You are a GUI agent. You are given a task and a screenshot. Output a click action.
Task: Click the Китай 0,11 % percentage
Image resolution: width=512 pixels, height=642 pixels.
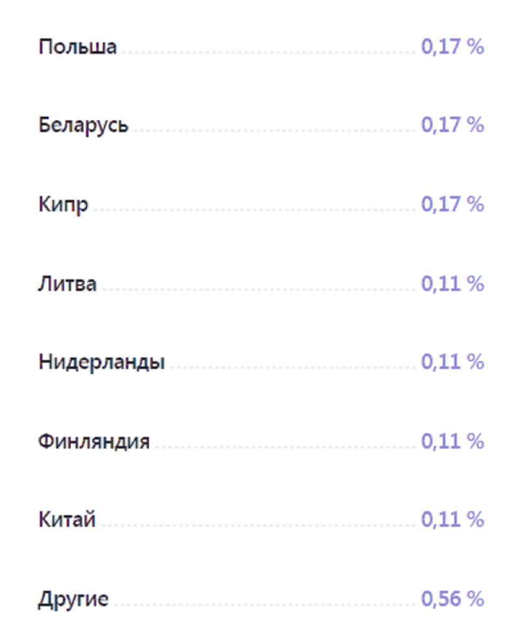(x=453, y=519)
